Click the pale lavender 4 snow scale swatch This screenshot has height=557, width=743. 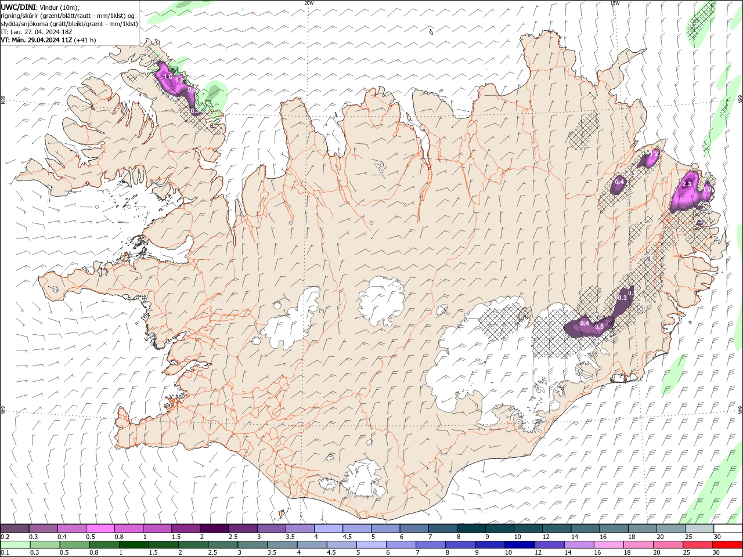tap(329, 529)
